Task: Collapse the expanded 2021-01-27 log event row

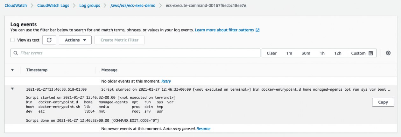Action: (12, 89)
